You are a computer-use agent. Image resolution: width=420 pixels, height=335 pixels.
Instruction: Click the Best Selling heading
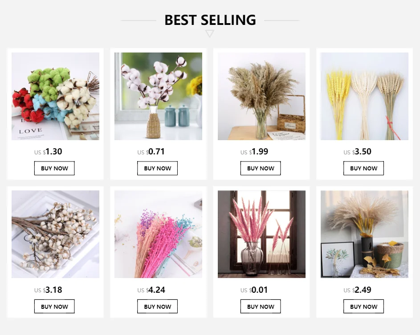click(210, 20)
